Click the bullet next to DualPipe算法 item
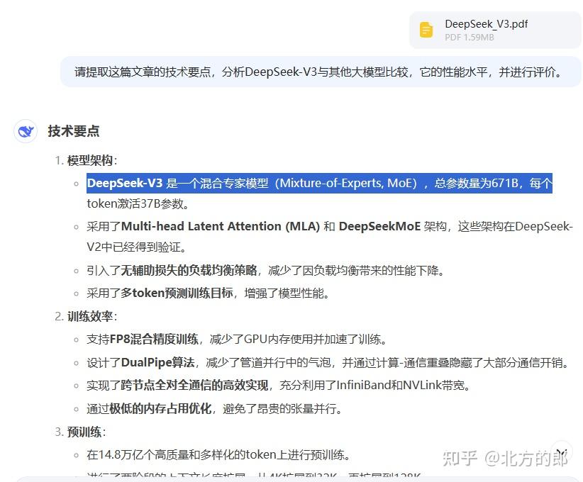 [76, 362]
